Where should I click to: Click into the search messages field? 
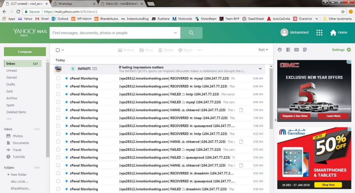(x=111, y=33)
